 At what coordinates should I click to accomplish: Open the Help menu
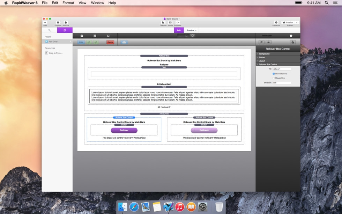pos(112,3)
